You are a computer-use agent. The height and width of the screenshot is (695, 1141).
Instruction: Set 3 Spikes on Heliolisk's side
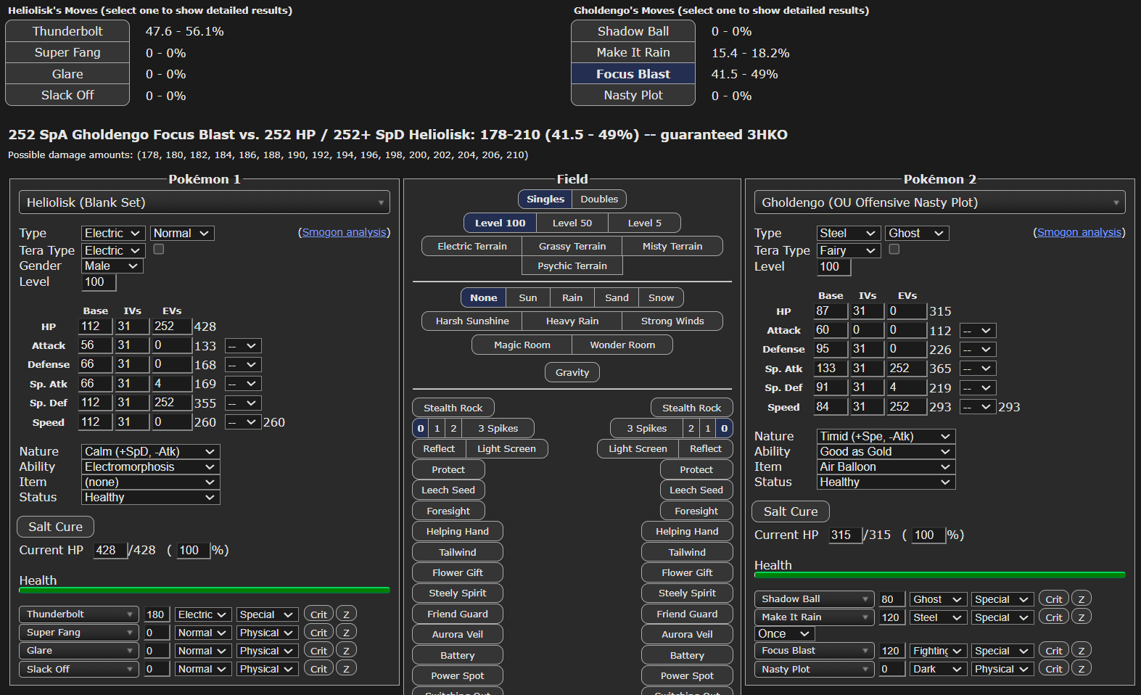pos(498,428)
